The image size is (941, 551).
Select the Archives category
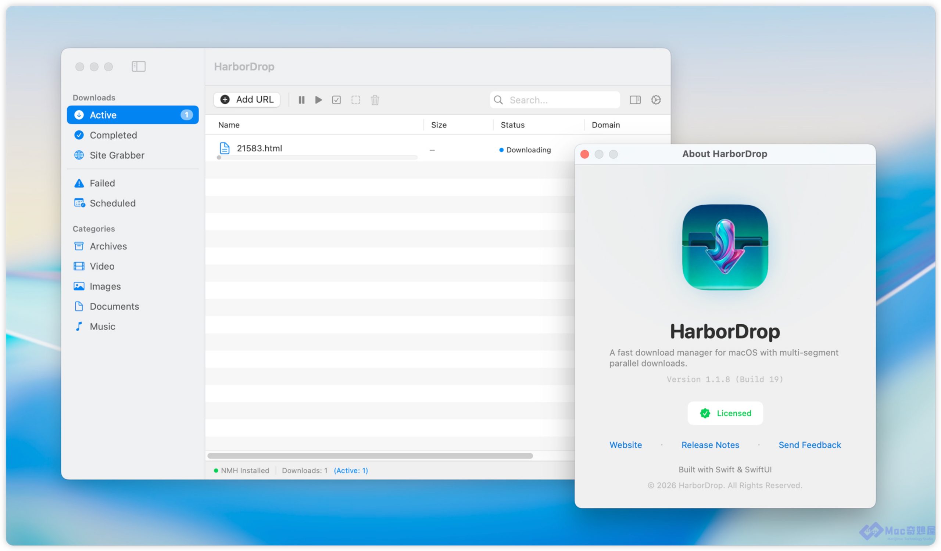click(108, 246)
